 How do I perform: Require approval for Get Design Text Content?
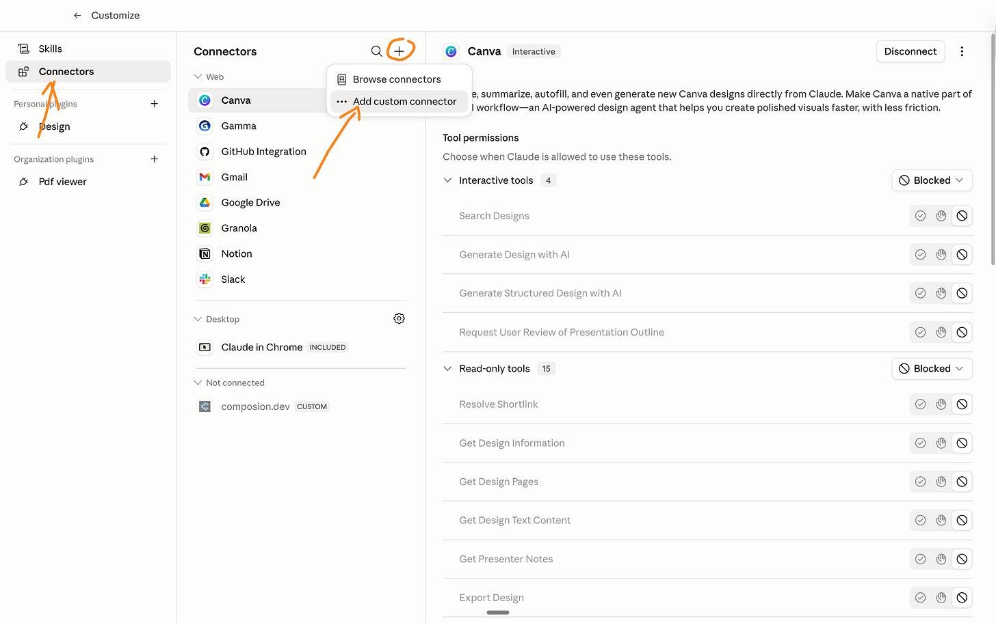[941, 521]
